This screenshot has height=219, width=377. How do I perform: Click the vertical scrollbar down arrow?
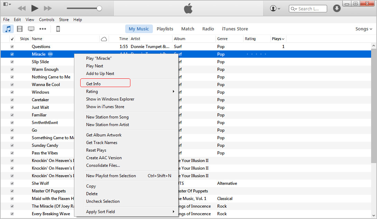[374, 216]
